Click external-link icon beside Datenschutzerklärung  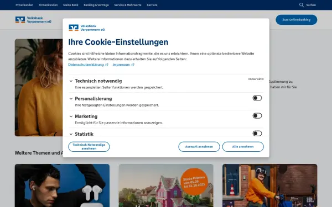[x=107, y=65]
